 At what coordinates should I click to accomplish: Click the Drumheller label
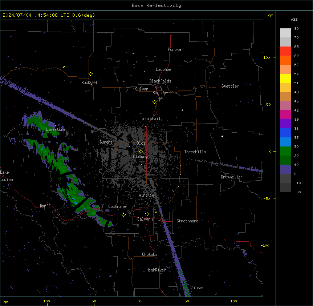point(232,177)
